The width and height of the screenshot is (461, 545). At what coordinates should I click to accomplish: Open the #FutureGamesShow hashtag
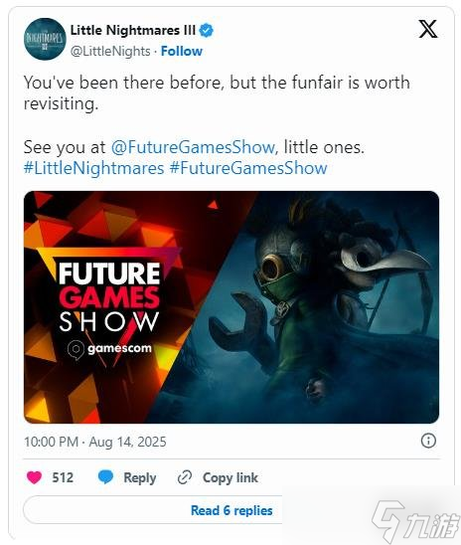click(x=248, y=168)
